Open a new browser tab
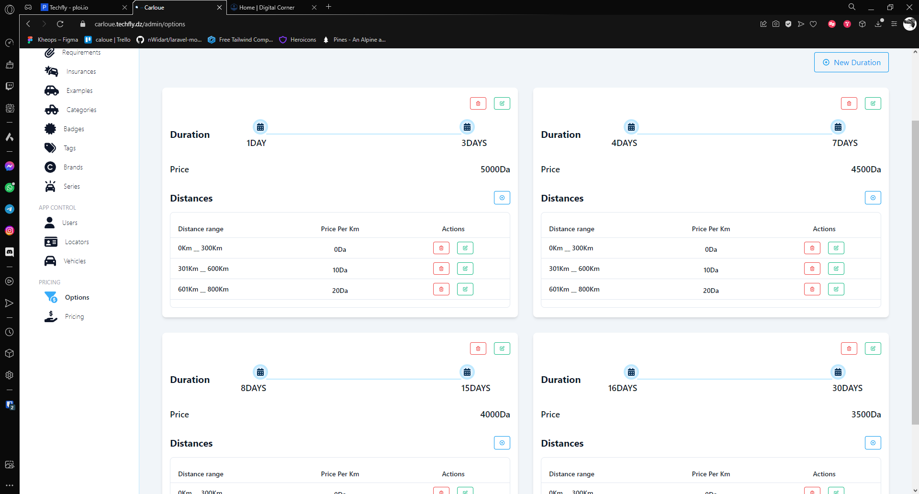The width and height of the screenshot is (919, 494). click(x=329, y=7)
